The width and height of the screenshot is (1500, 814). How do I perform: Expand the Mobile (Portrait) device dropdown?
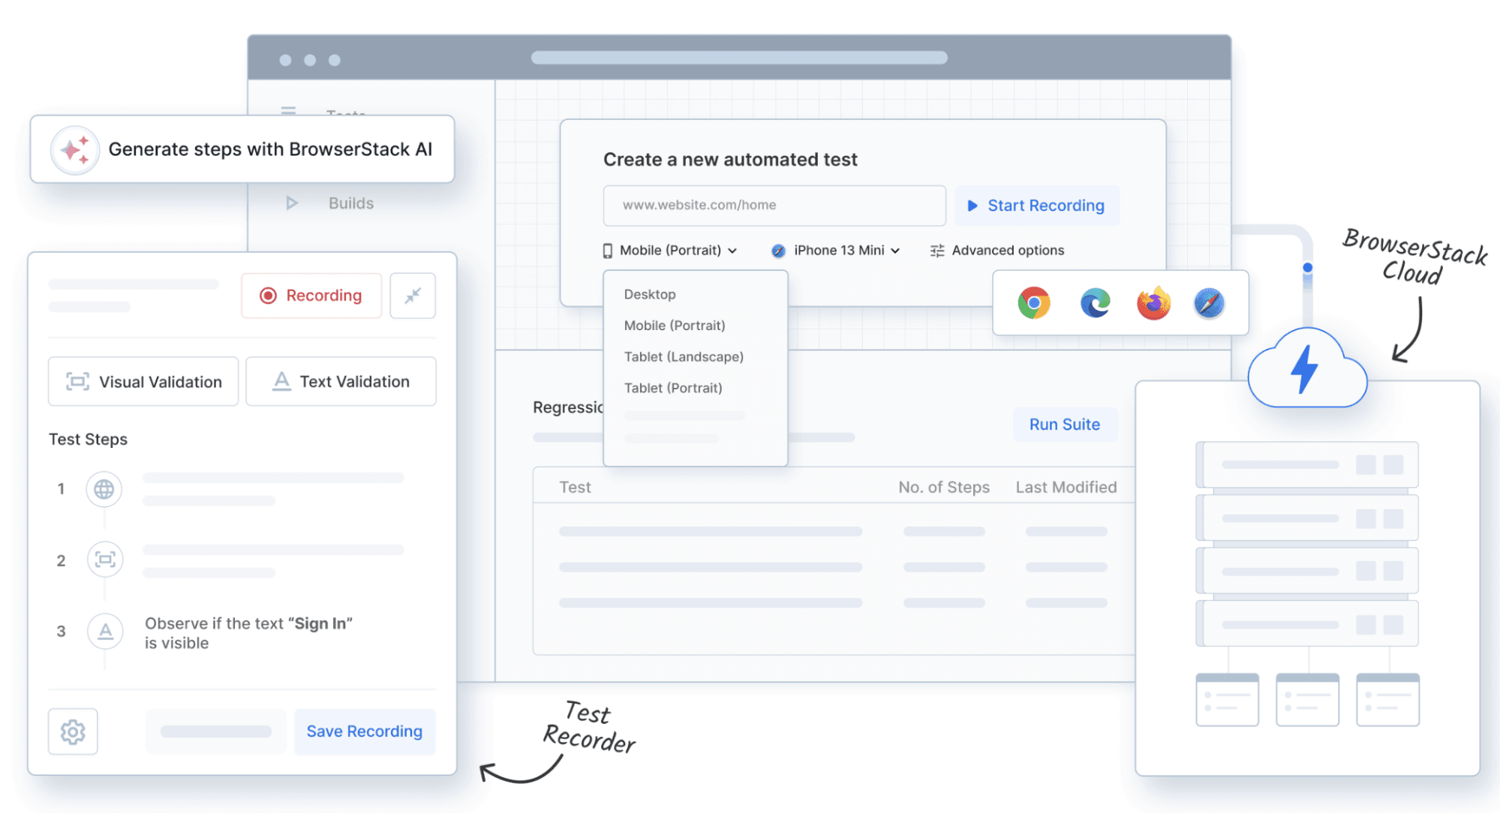[670, 251]
